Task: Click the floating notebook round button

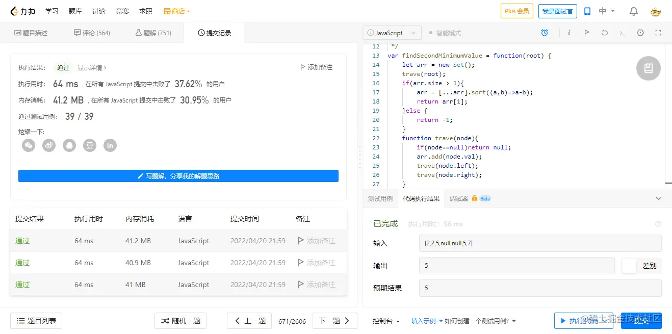Action: (x=649, y=68)
